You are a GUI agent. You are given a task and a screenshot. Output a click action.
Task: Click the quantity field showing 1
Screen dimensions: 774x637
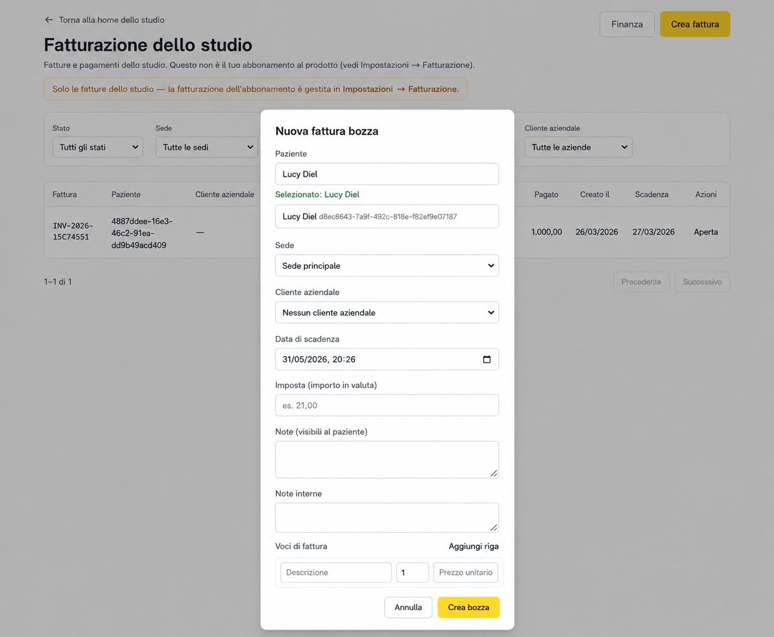coord(413,573)
